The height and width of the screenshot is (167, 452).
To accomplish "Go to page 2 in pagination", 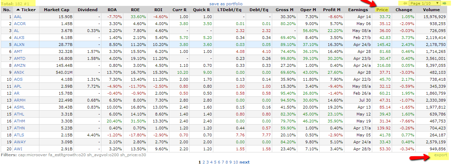I will point(203,162).
